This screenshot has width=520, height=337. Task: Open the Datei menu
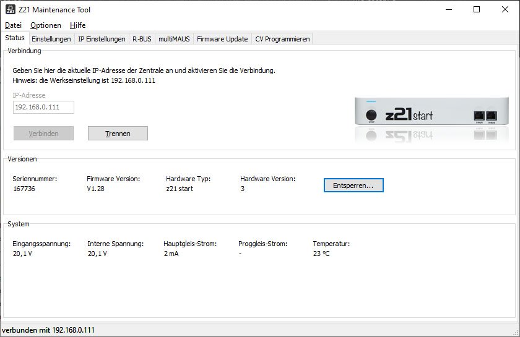[13, 25]
